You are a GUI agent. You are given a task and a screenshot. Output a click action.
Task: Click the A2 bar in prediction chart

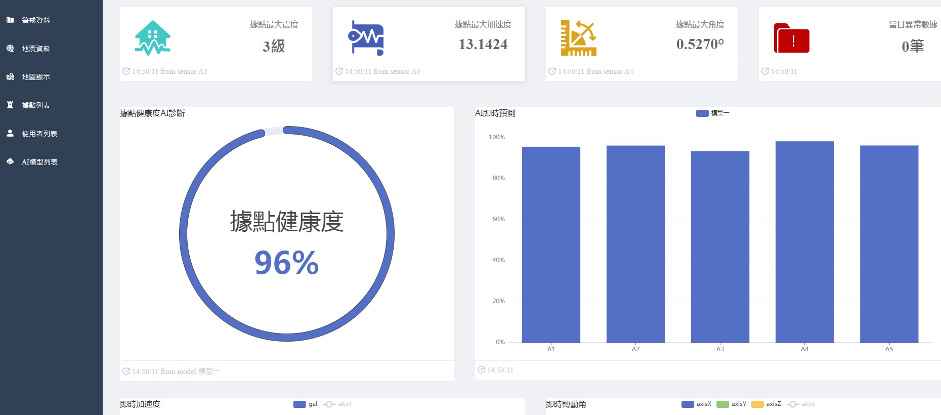pos(635,244)
